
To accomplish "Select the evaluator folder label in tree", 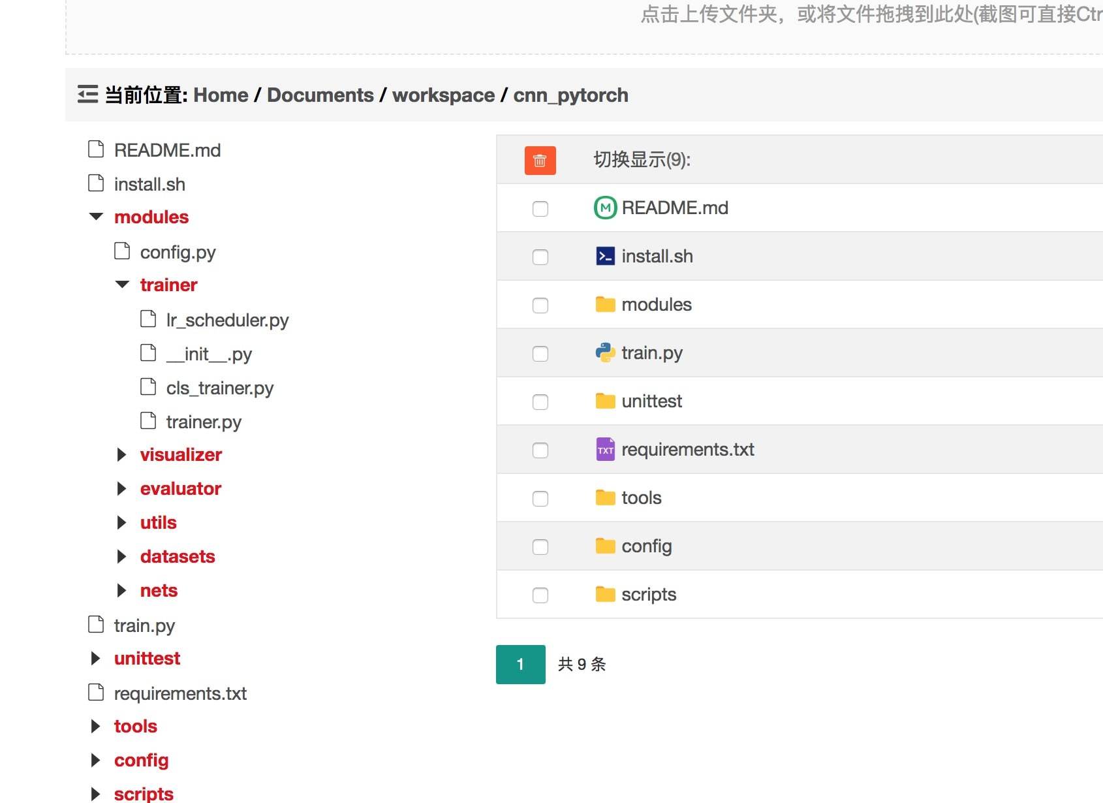I will 181,488.
